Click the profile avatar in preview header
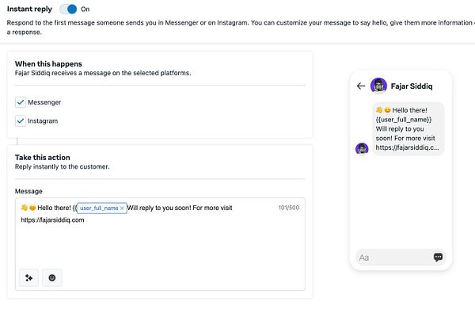Viewport: 475px width, 321px height. (x=378, y=86)
